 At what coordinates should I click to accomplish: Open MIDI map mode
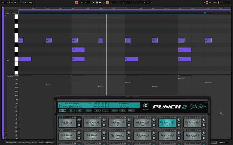[215, 2]
